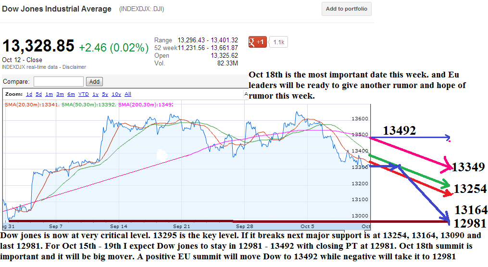Click the 52 week range value
This screenshot has width=488, height=267.
[208, 48]
